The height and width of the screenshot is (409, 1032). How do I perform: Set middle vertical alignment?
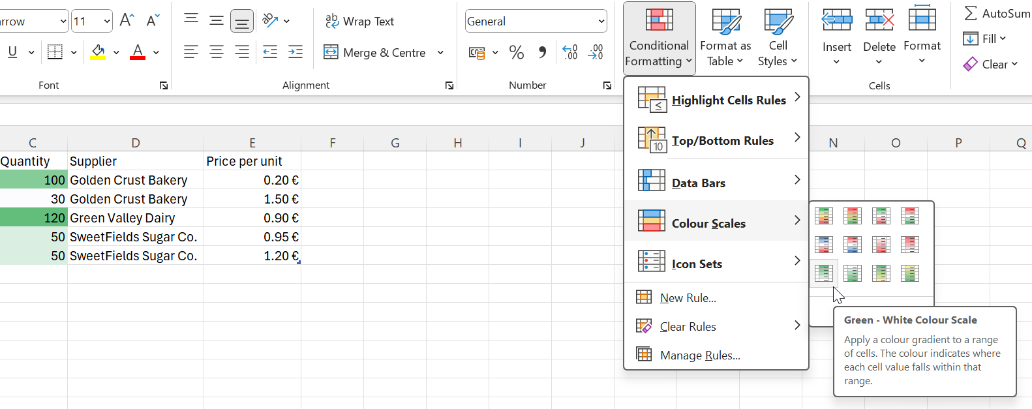(217, 21)
